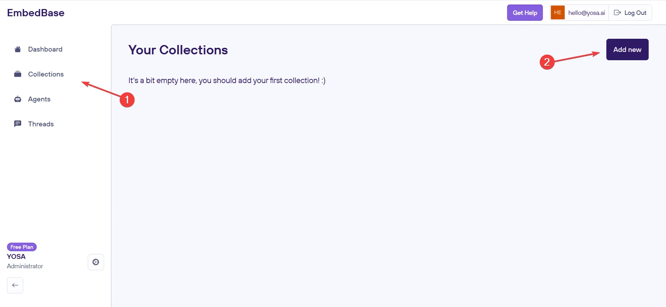Image resolution: width=666 pixels, height=307 pixels.
Task: Navigate to the Threads section
Action: (41, 124)
